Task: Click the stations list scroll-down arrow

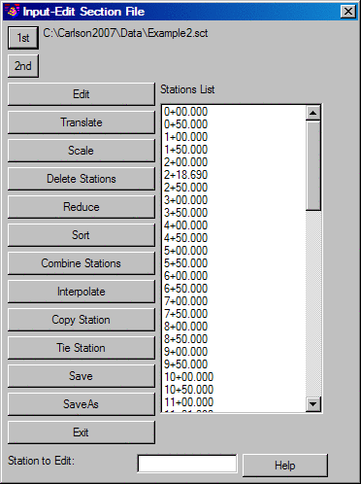Action: point(313,404)
